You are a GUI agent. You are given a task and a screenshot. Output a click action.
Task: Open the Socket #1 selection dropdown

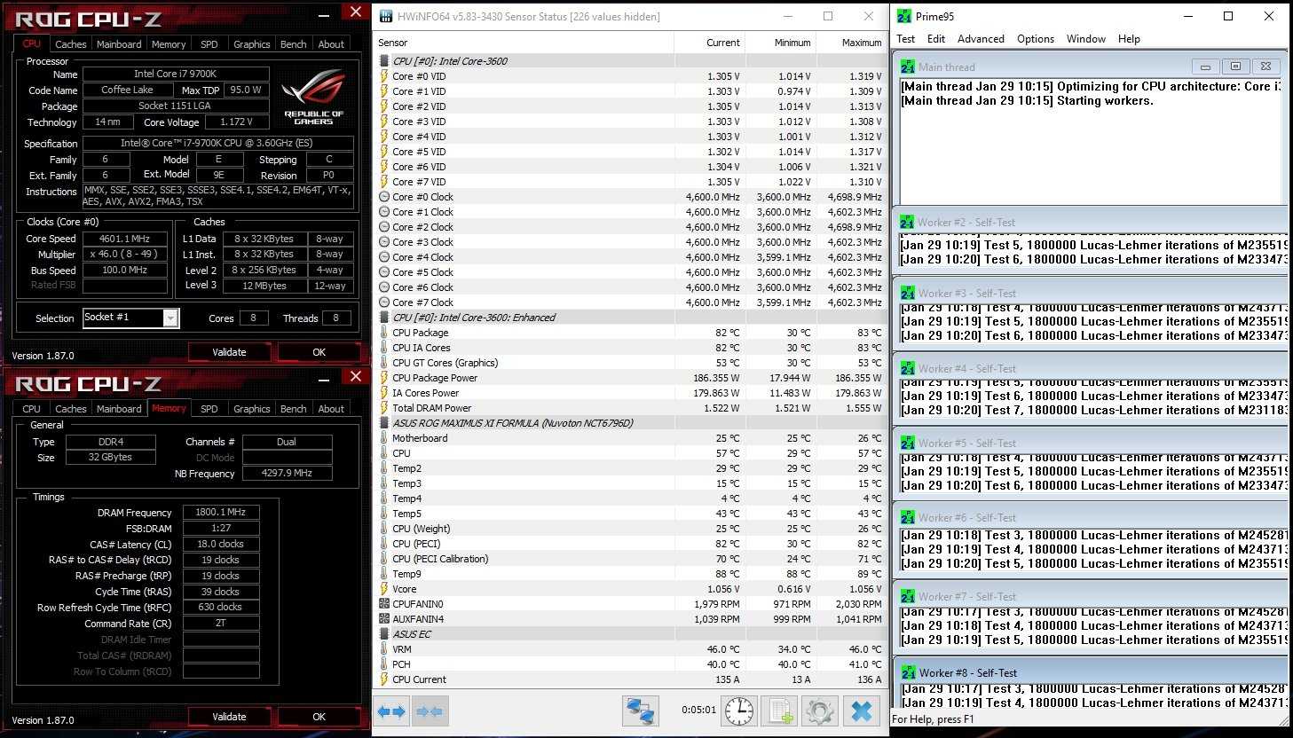click(170, 318)
